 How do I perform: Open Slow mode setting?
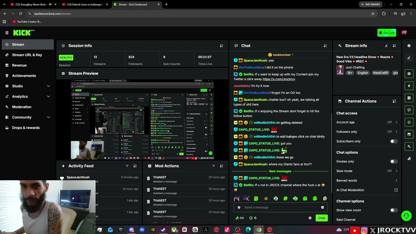pos(367,171)
